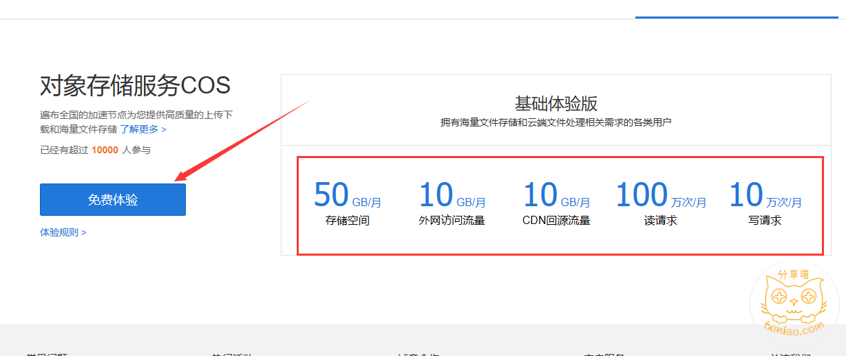Click the 基础体验版 title
Screen dimensions: 846x356
pyautogui.click(x=556, y=104)
